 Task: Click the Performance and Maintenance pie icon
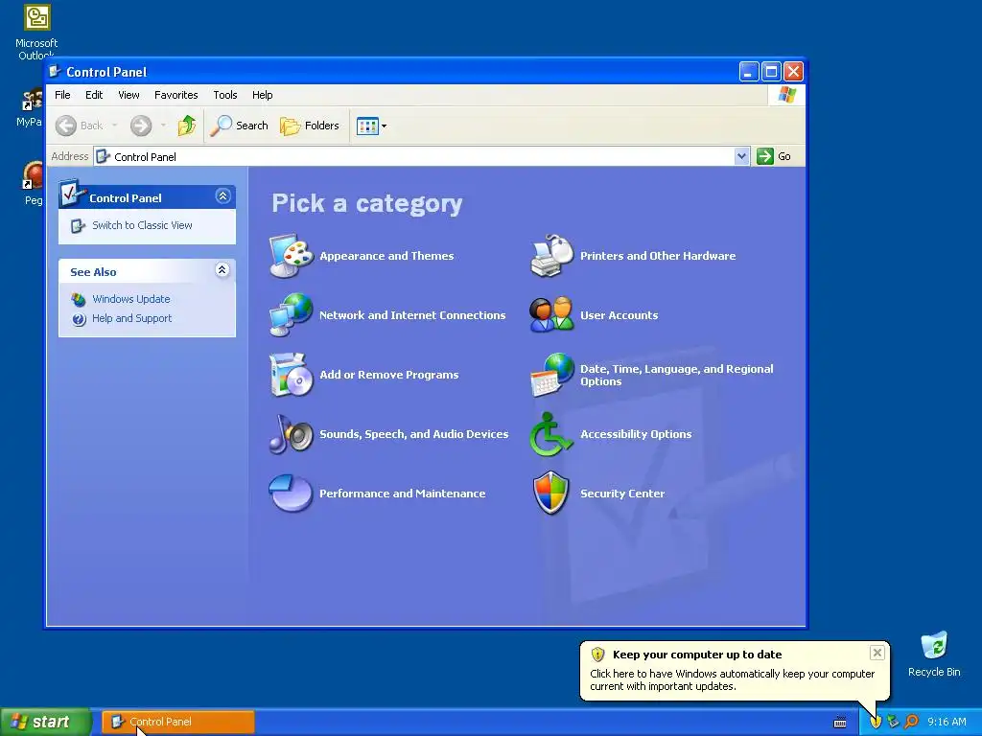click(x=292, y=494)
